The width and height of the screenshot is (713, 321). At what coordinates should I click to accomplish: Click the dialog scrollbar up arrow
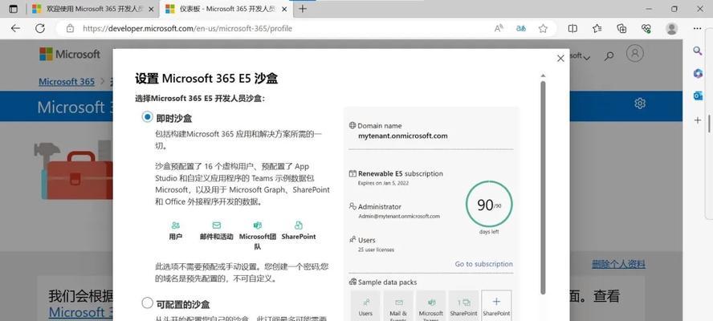click(x=543, y=76)
